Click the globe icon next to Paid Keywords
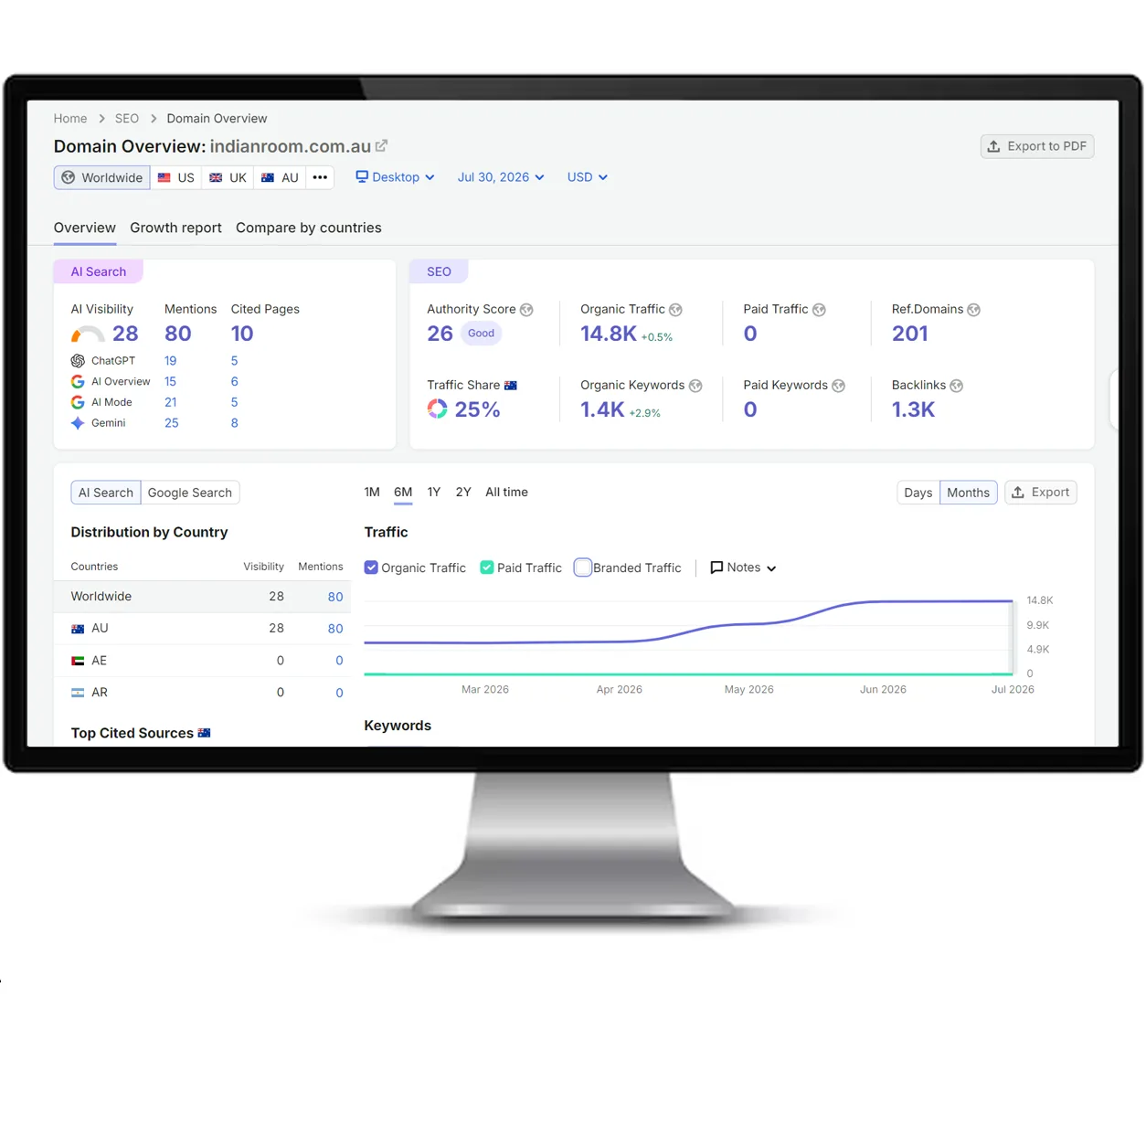This screenshot has height=1146, width=1146. 838,386
